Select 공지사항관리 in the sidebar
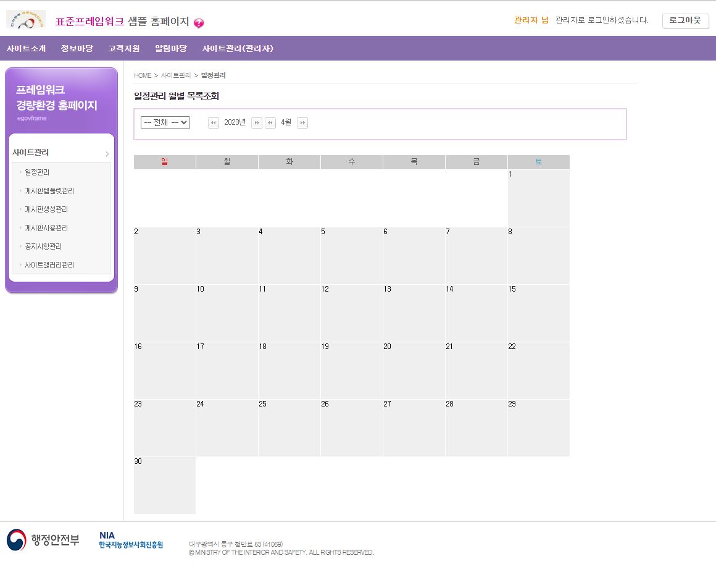This screenshot has width=716, height=564. (x=43, y=246)
